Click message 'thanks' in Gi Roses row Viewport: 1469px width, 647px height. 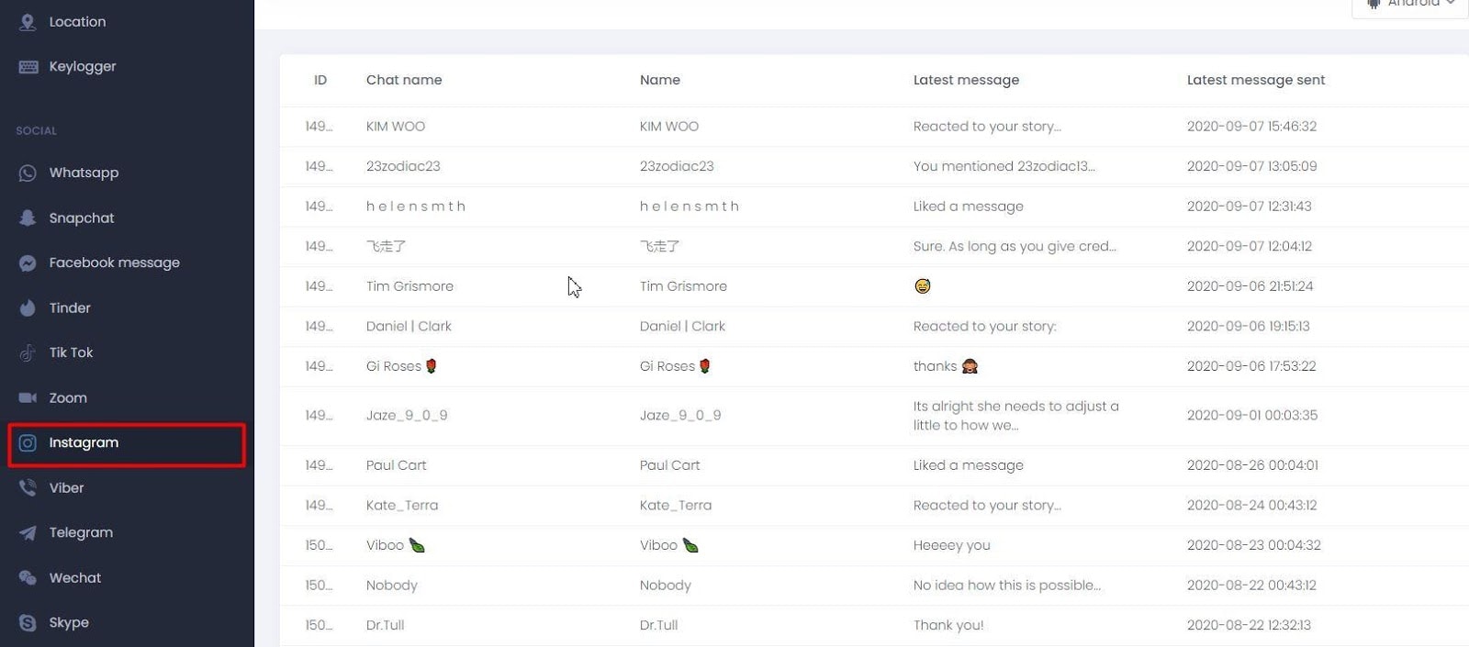click(946, 366)
